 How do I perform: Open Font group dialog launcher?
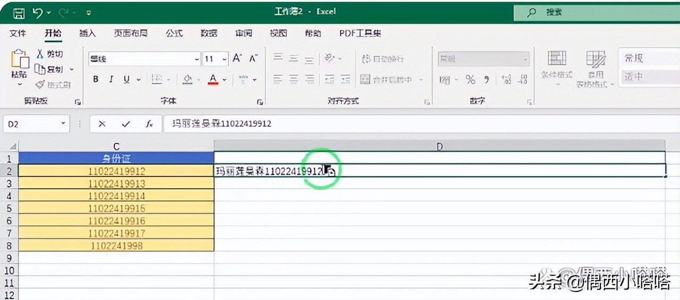click(260, 102)
